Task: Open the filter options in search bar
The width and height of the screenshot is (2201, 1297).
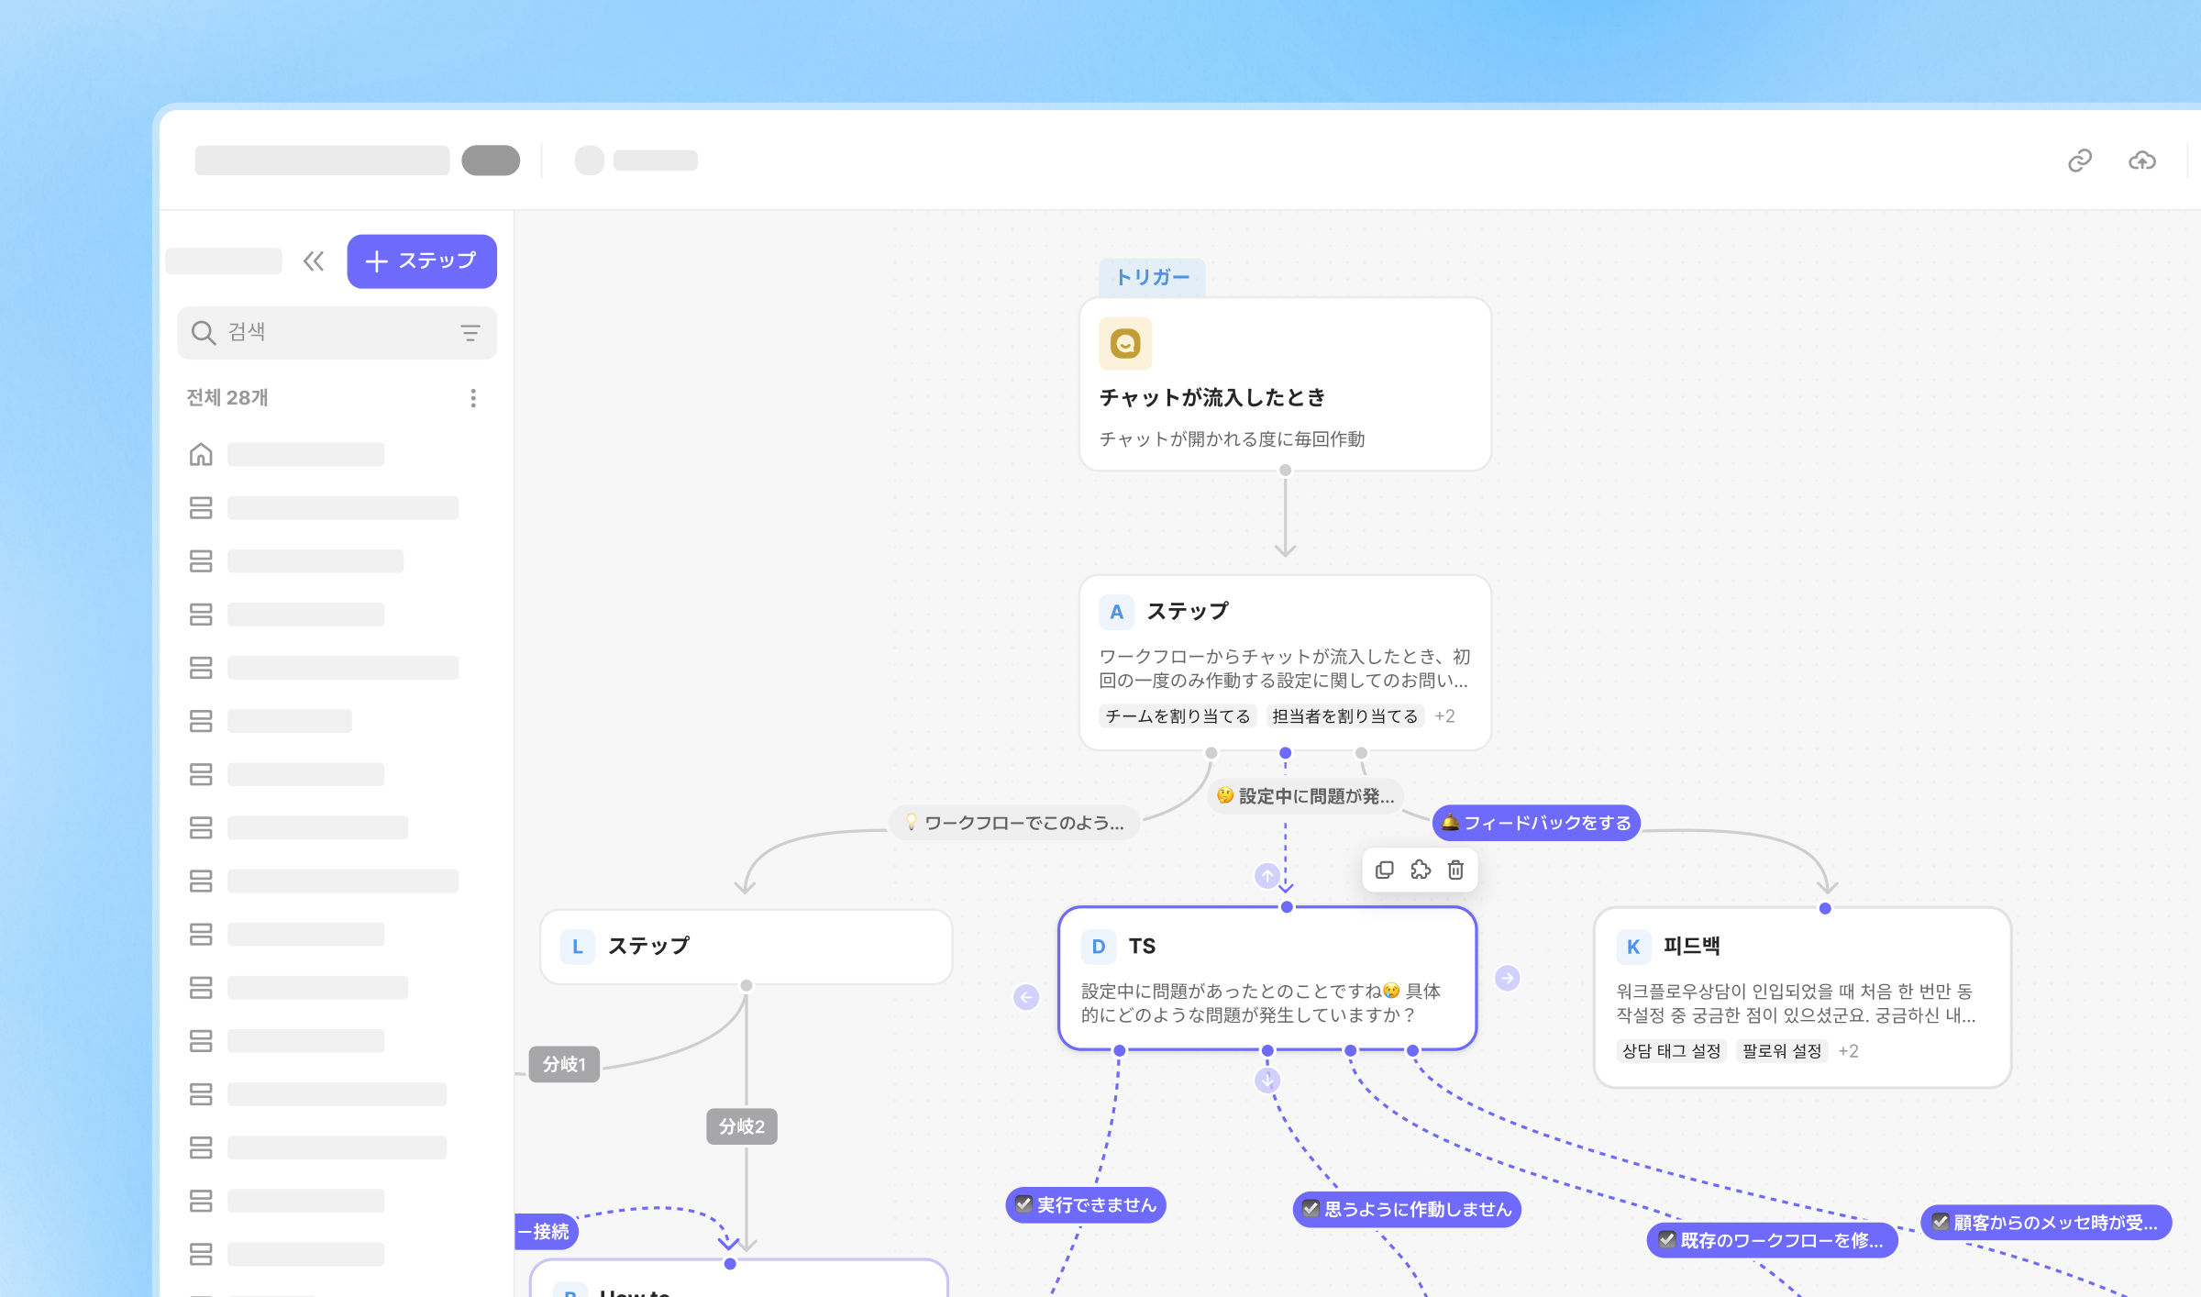Action: pos(470,333)
